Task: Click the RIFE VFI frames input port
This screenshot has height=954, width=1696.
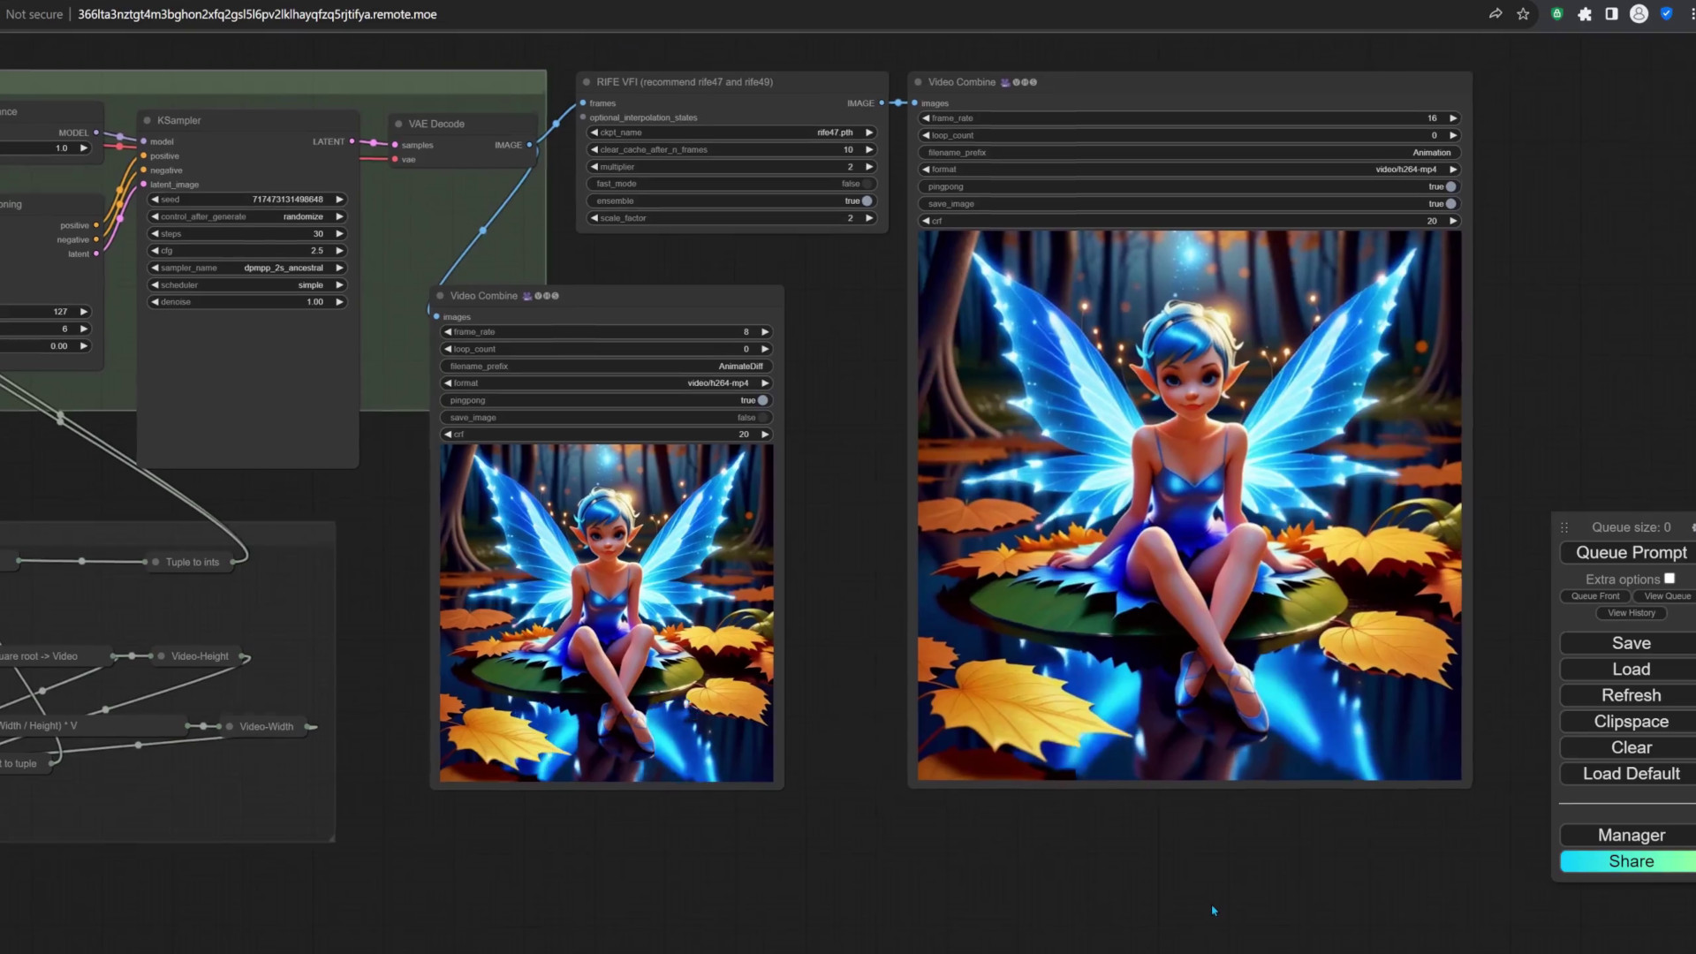Action: 583,103
